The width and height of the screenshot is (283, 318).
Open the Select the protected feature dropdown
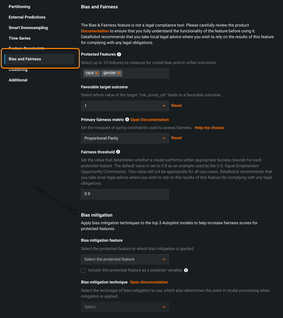pos(124,259)
